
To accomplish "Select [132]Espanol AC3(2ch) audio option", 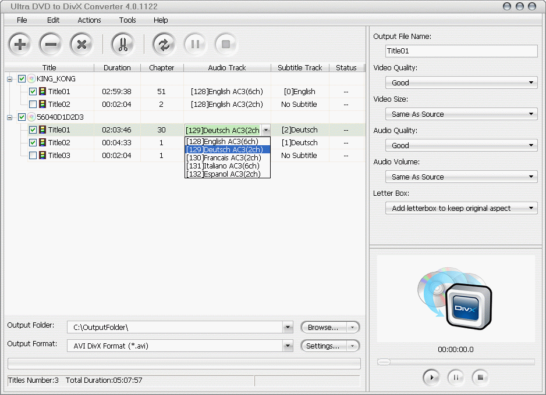I will click(228, 174).
